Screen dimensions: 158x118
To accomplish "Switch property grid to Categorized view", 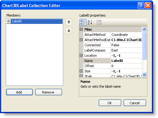I will pyautogui.click(x=83, y=22).
